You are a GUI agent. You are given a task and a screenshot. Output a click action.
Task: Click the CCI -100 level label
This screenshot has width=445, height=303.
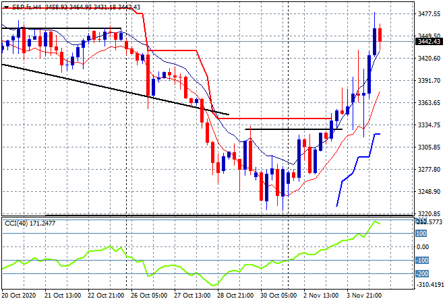422,260
